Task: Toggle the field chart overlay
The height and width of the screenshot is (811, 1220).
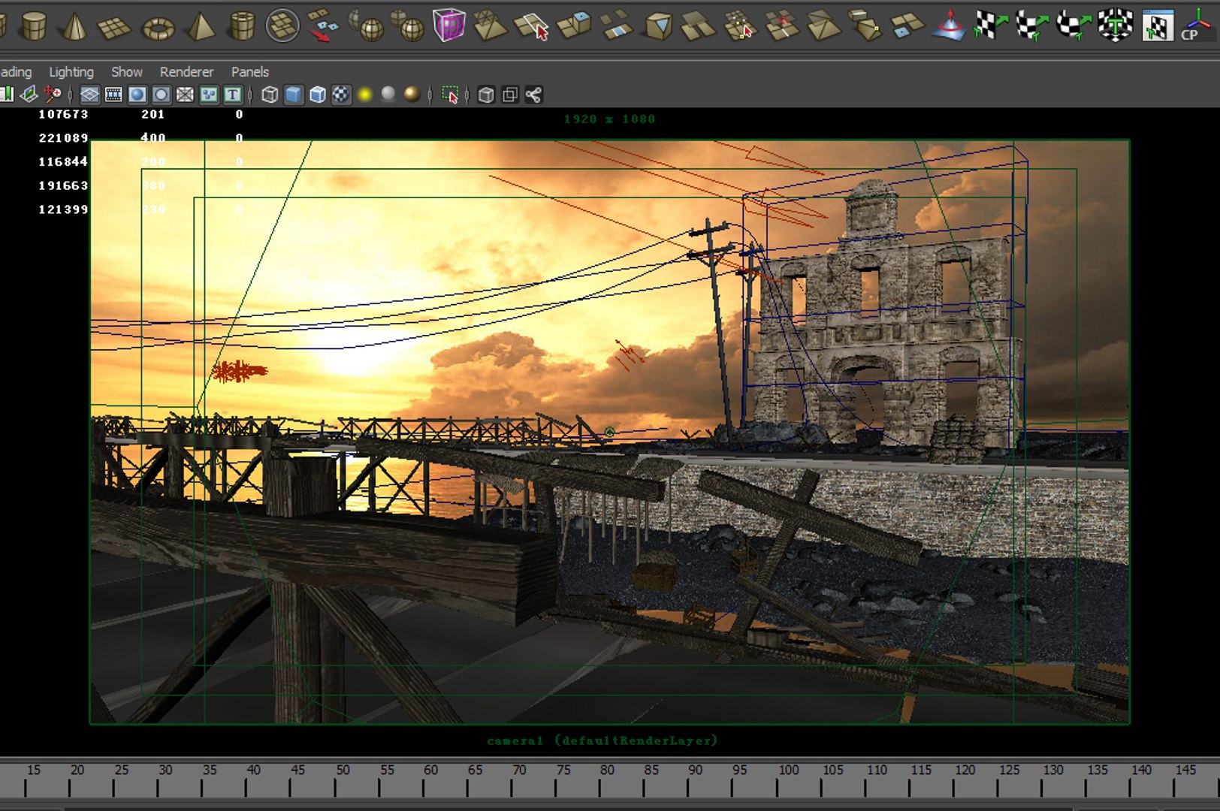Action: (x=185, y=95)
